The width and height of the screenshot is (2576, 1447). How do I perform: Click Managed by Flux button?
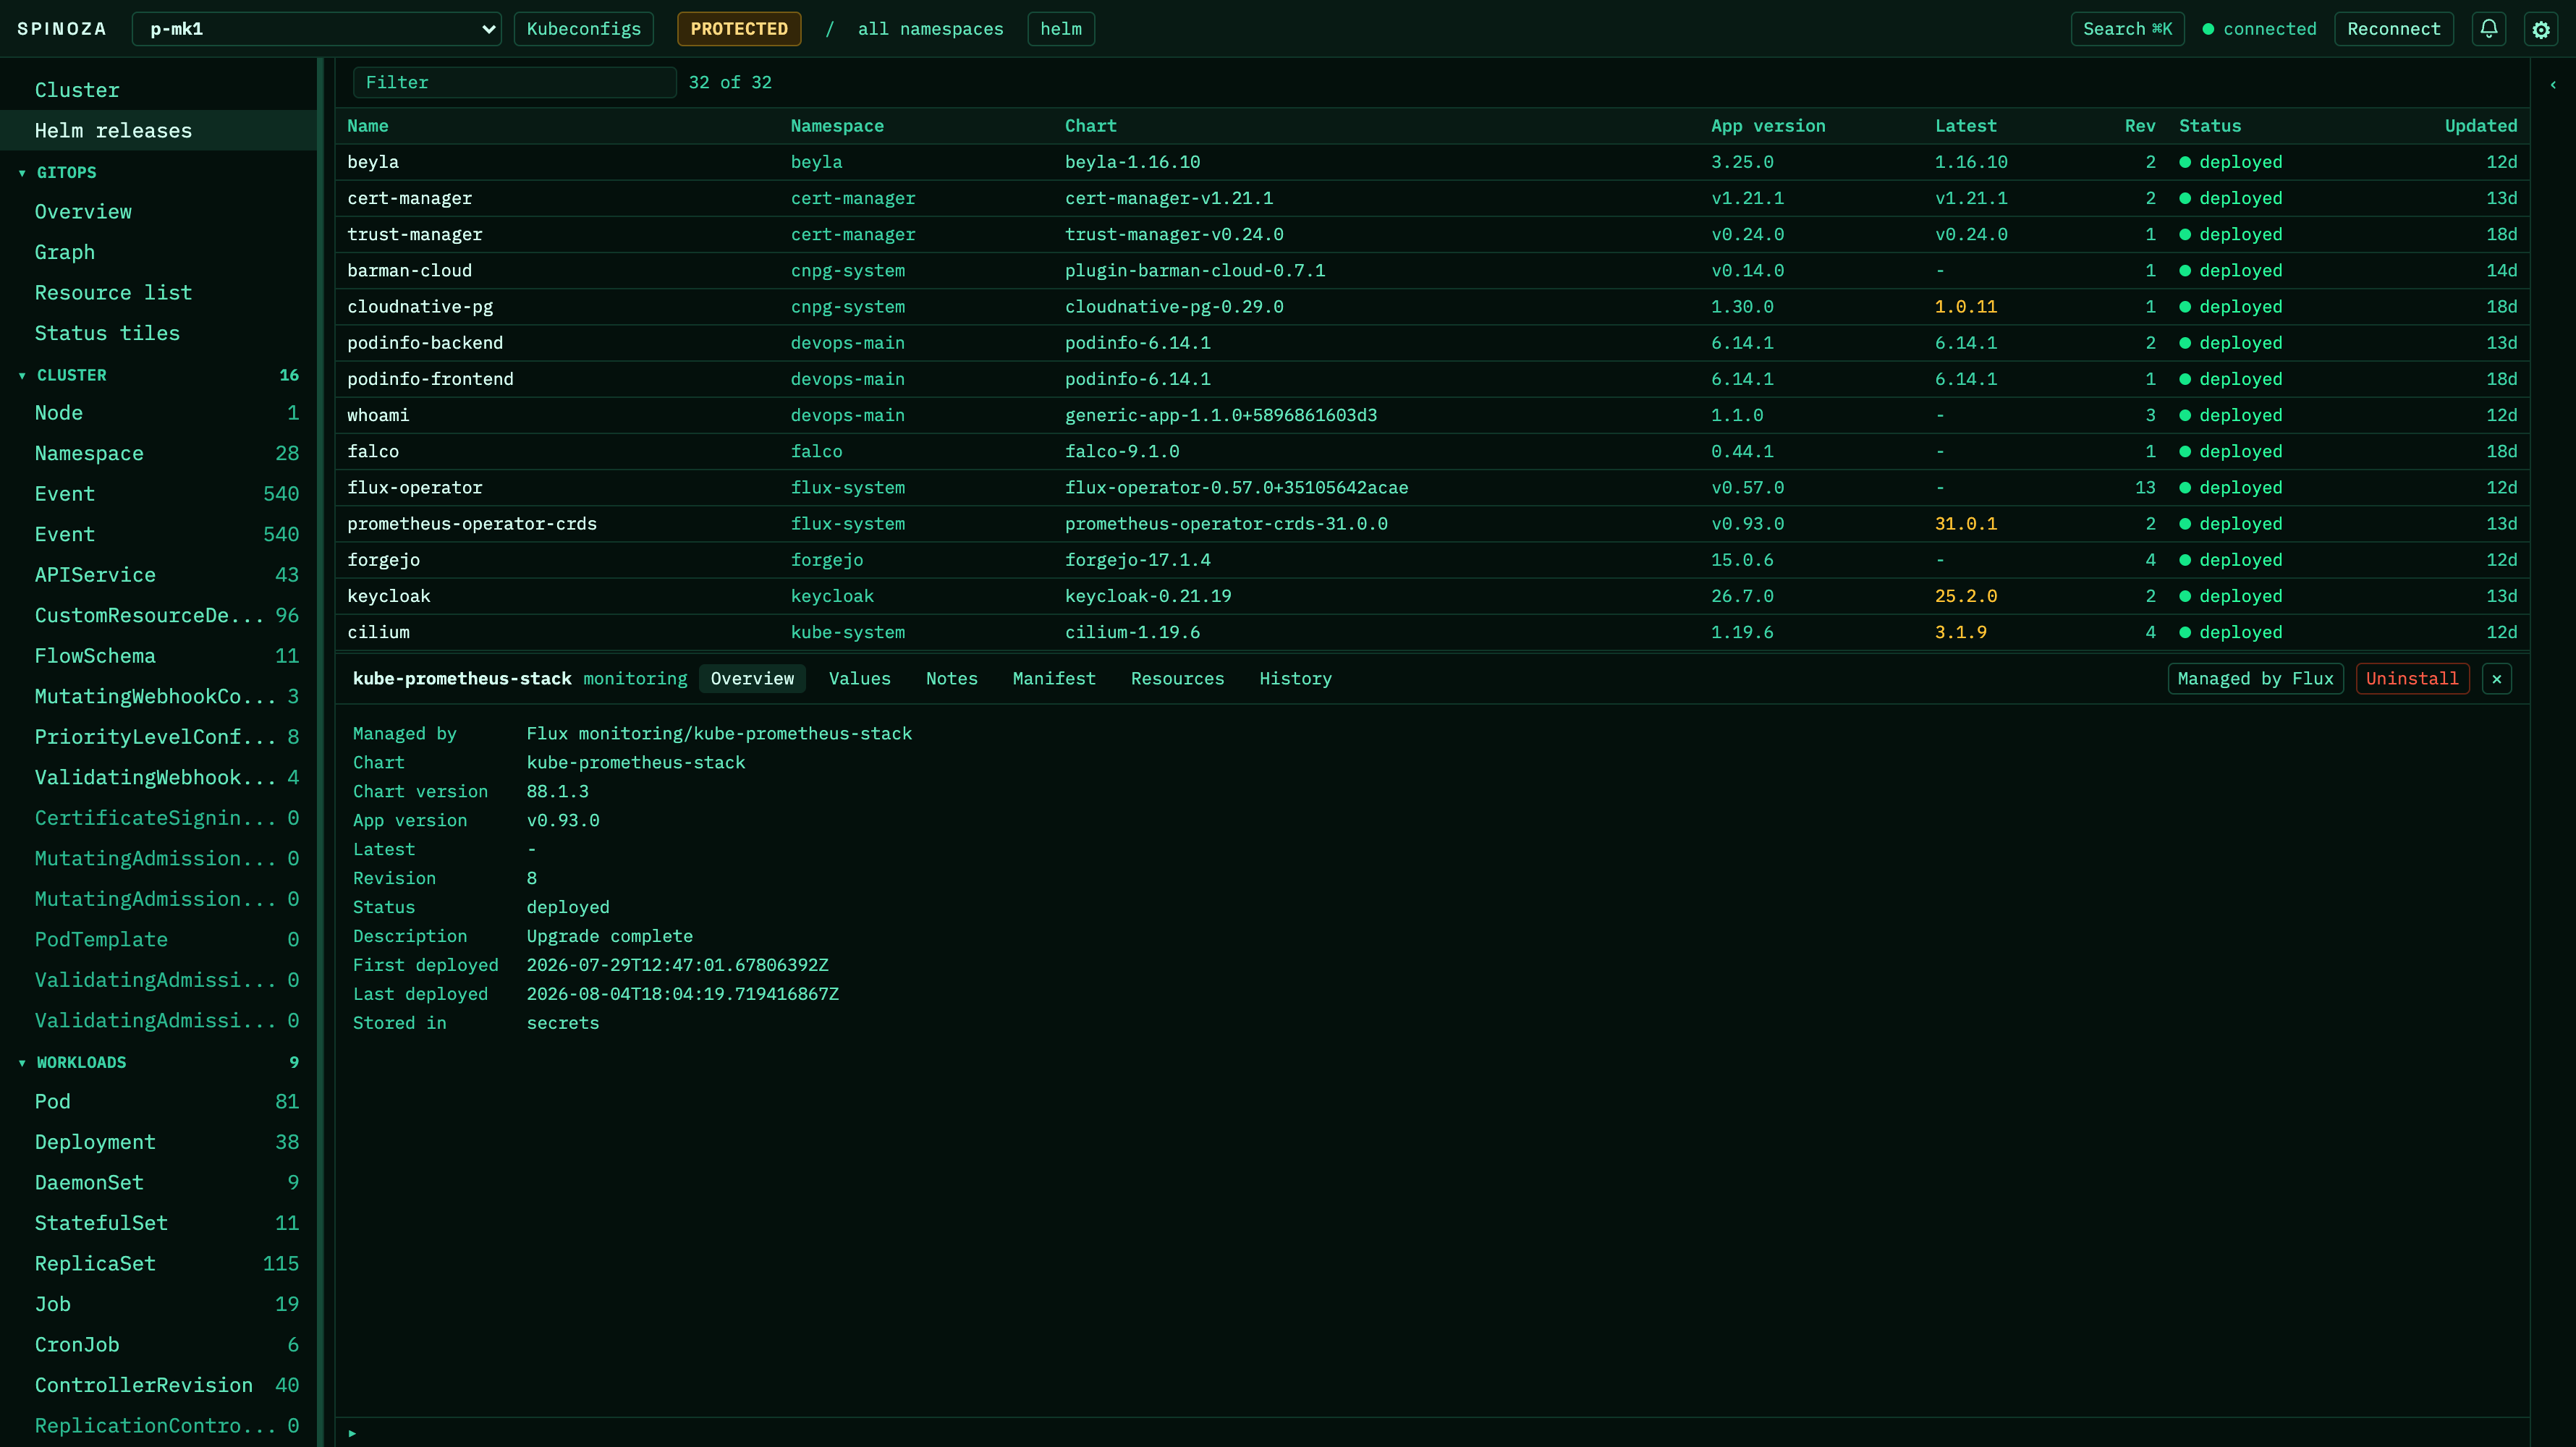[x=2255, y=679]
